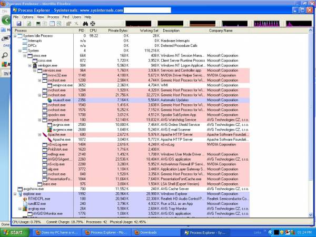Click the Kill Process X icon

[76, 24]
